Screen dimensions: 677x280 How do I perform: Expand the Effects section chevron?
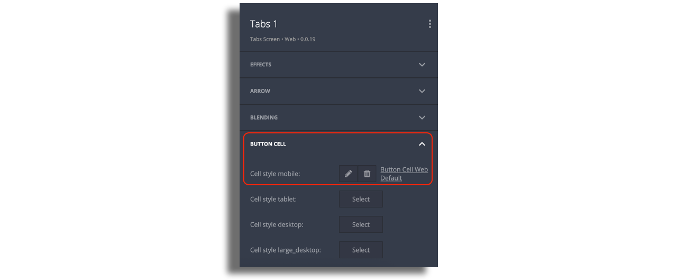point(422,65)
